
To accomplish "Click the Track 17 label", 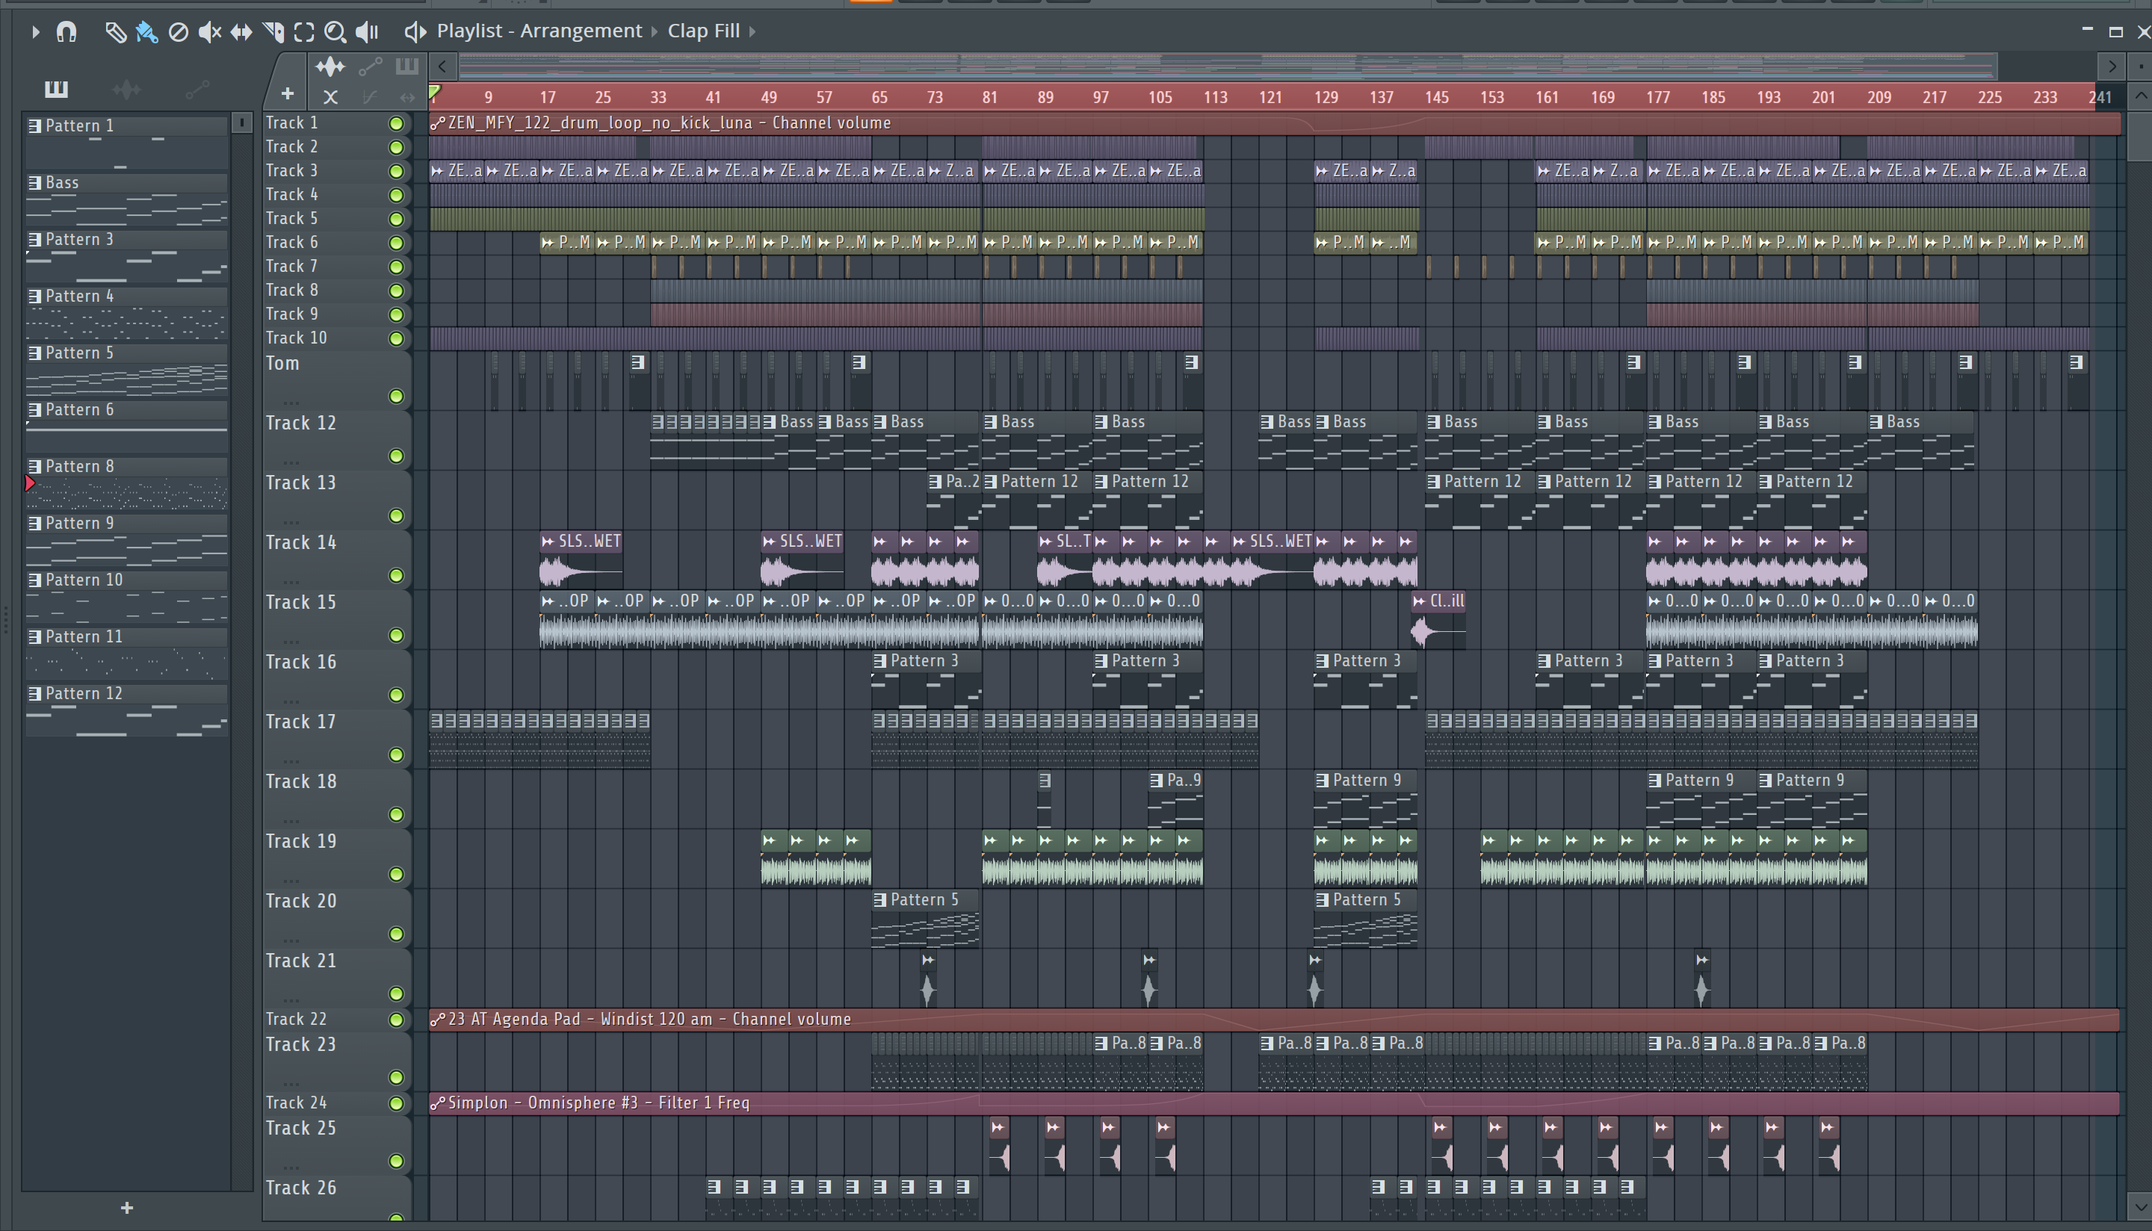I will pos(301,722).
